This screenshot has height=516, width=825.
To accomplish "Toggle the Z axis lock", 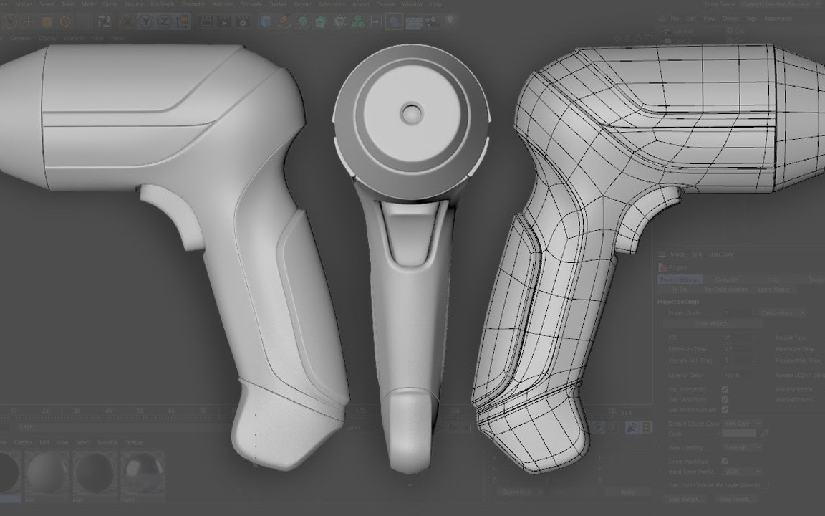I will tap(164, 21).
